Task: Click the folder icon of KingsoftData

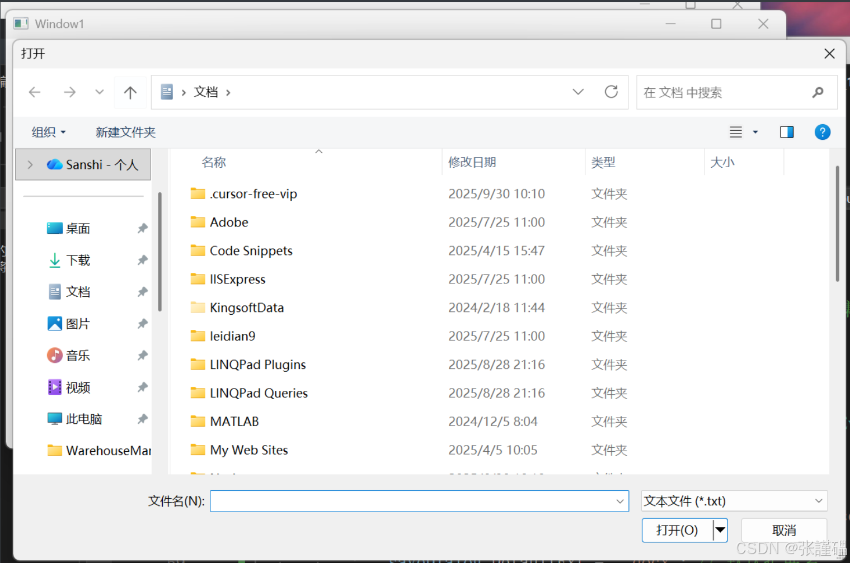Action: pyautogui.click(x=198, y=307)
